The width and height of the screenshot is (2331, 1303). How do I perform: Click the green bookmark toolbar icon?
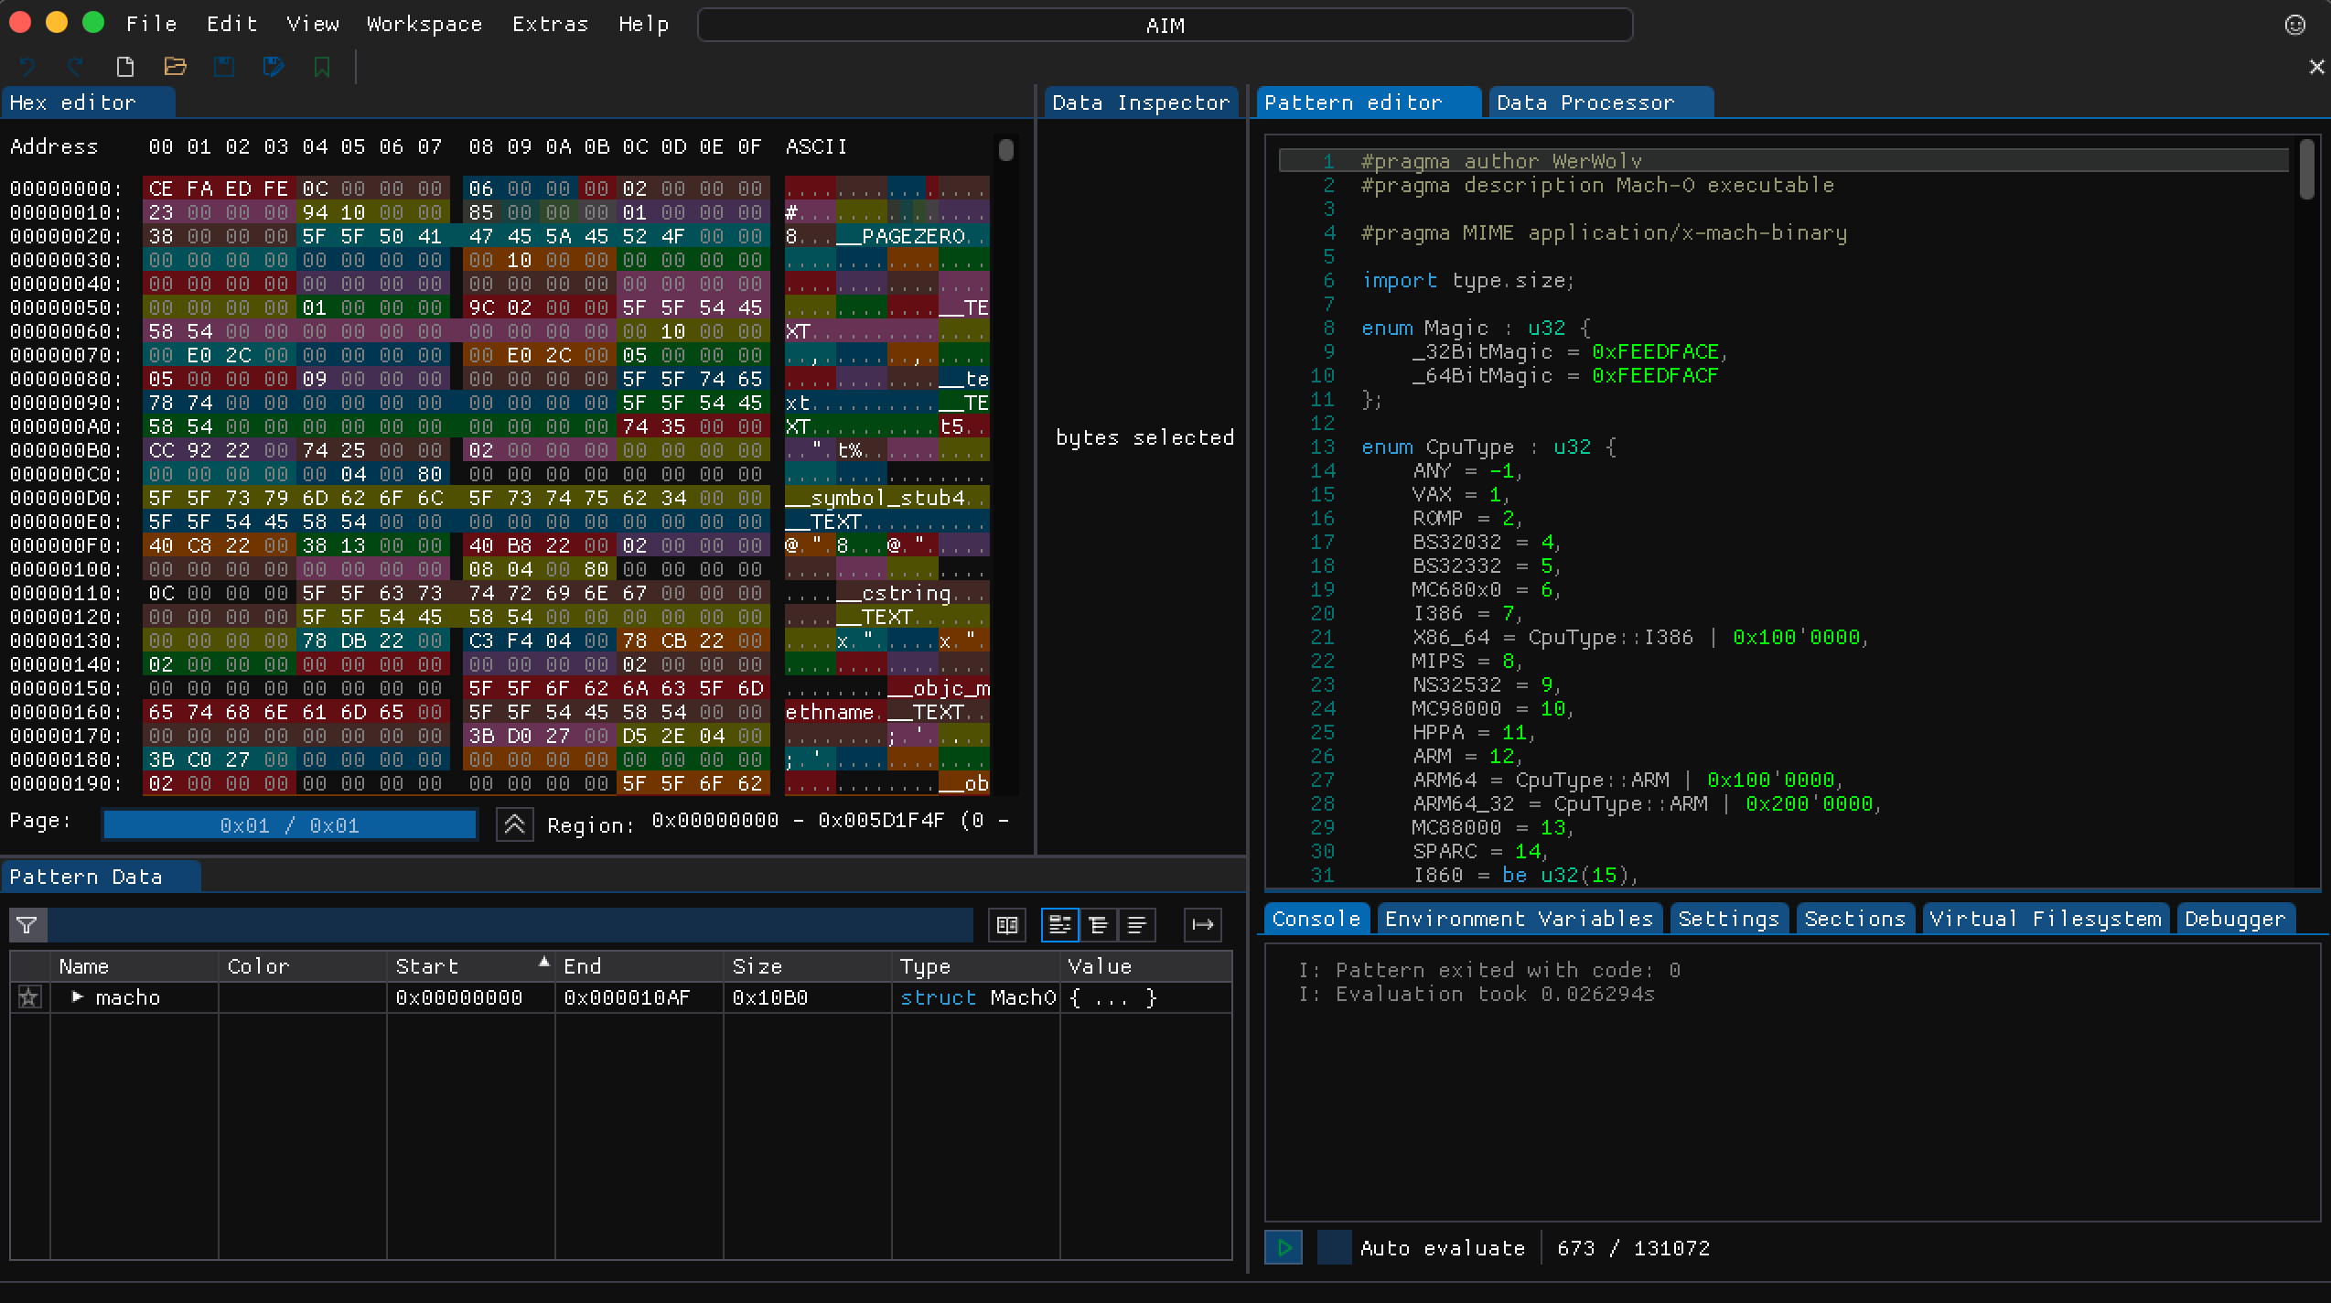pyautogui.click(x=322, y=67)
